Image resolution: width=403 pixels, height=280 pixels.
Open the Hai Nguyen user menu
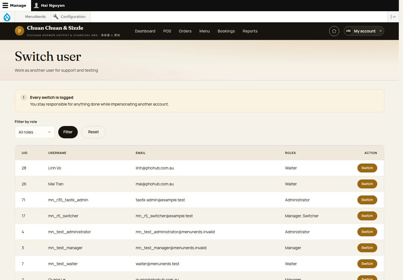pos(49,5)
